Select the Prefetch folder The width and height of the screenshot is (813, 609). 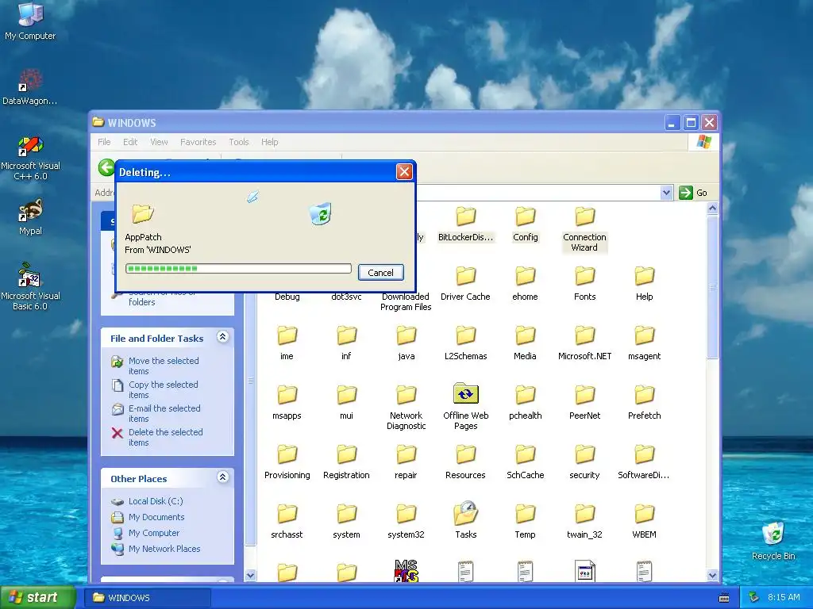coord(645,402)
